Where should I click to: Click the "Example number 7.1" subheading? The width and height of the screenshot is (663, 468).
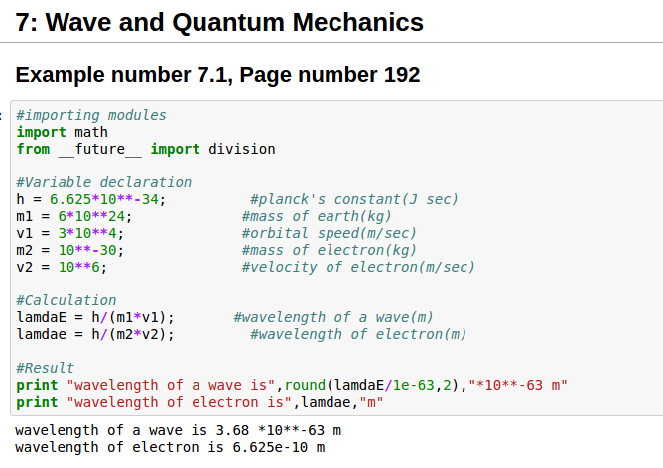pos(217,74)
